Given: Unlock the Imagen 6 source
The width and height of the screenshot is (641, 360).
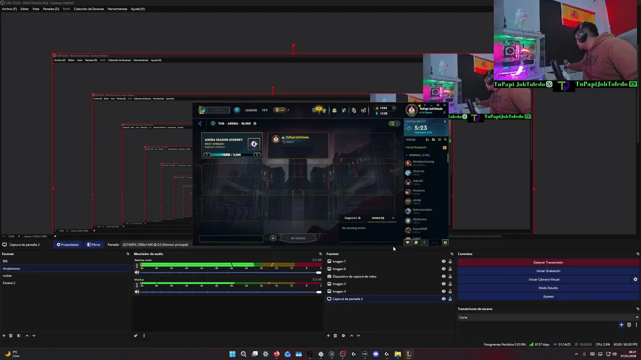Looking at the screenshot, I should [450, 269].
